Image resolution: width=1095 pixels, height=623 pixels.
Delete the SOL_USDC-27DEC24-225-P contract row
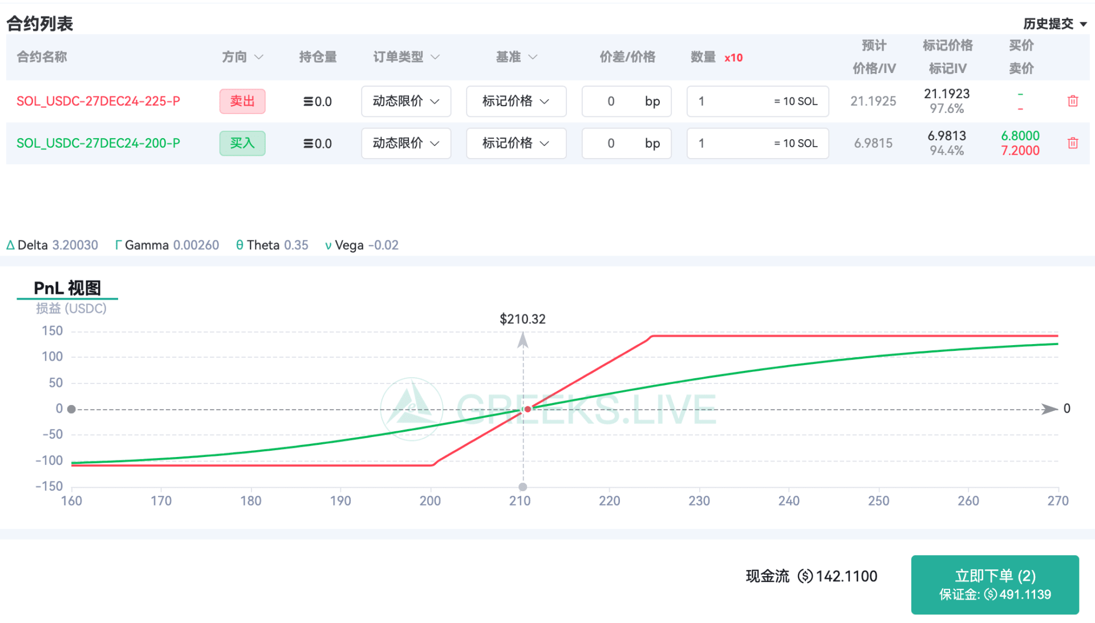1073,101
